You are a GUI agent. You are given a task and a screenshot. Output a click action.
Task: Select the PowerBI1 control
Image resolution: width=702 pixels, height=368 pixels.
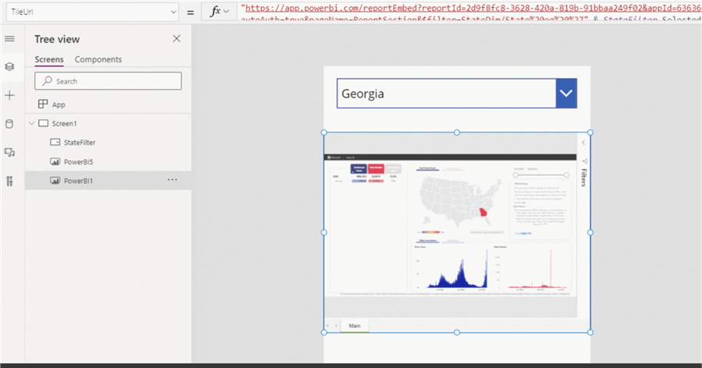[78, 181]
